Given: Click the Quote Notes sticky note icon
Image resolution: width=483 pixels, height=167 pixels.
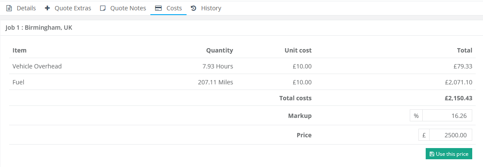Looking at the screenshot, I should [103, 8].
